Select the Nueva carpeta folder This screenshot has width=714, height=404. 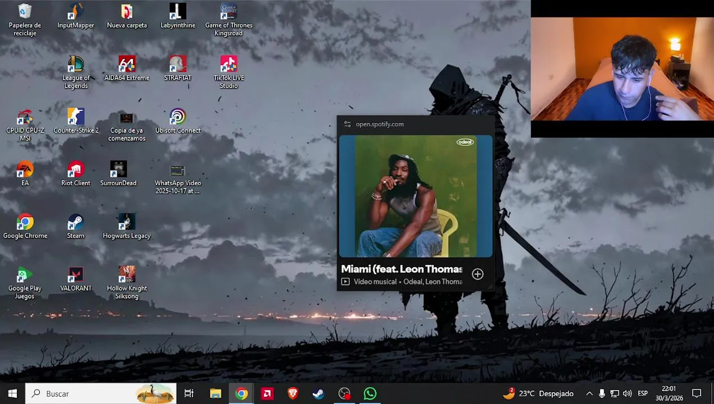coord(127,16)
